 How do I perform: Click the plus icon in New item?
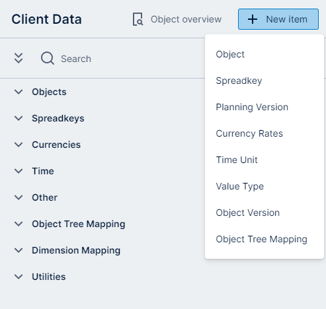(x=253, y=19)
